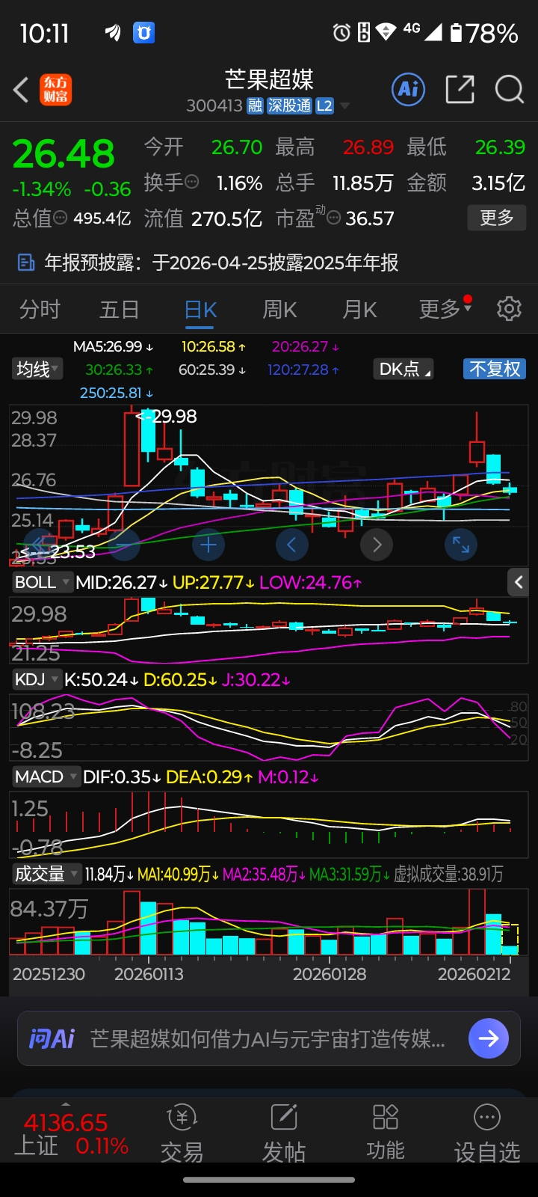The image size is (538, 1197).
Task: Switch to 周K tab
Action: 280,309
